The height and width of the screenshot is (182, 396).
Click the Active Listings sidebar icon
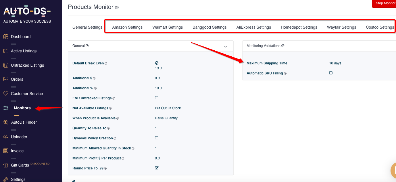point(5,51)
